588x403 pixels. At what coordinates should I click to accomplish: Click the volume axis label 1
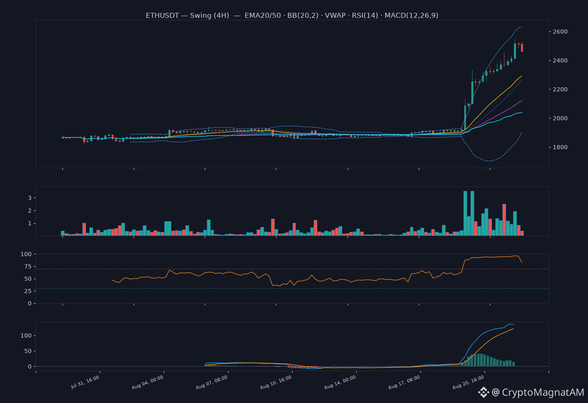(30, 224)
